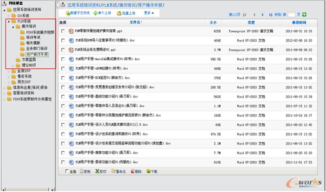
Task: Click the 新建子文件夹 new subfolder button
Action: [78, 13]
